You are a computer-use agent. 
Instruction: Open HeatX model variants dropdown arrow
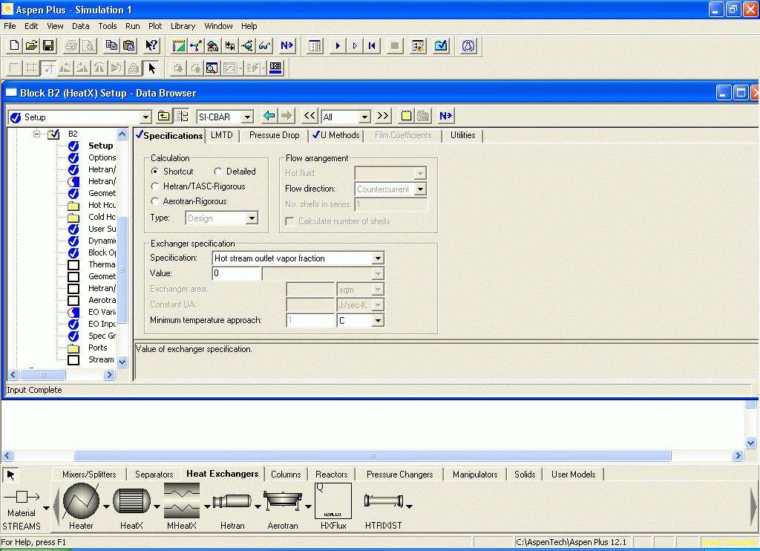tap(157, 506)
